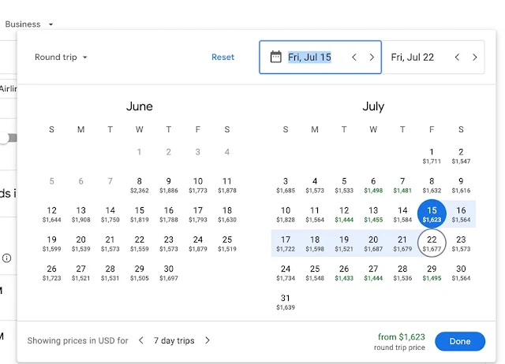
Task: Increase trip length with right chevron
Action: 208,340
